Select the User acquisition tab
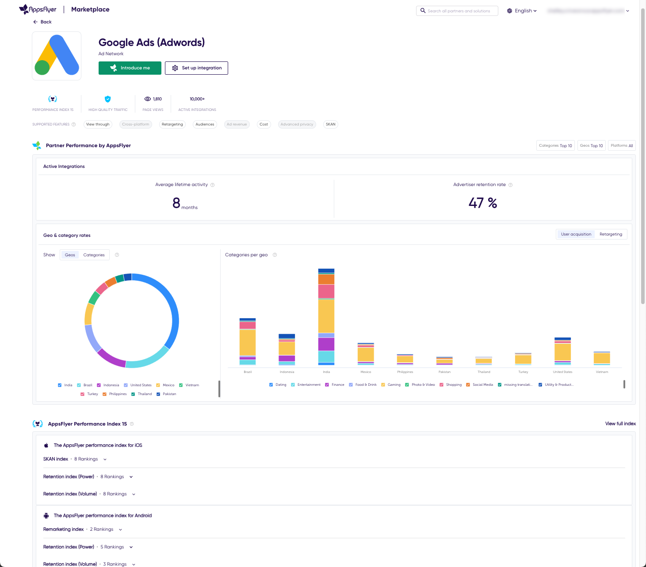The height and width of the screenshot is (567, 646). coord(576,234)
